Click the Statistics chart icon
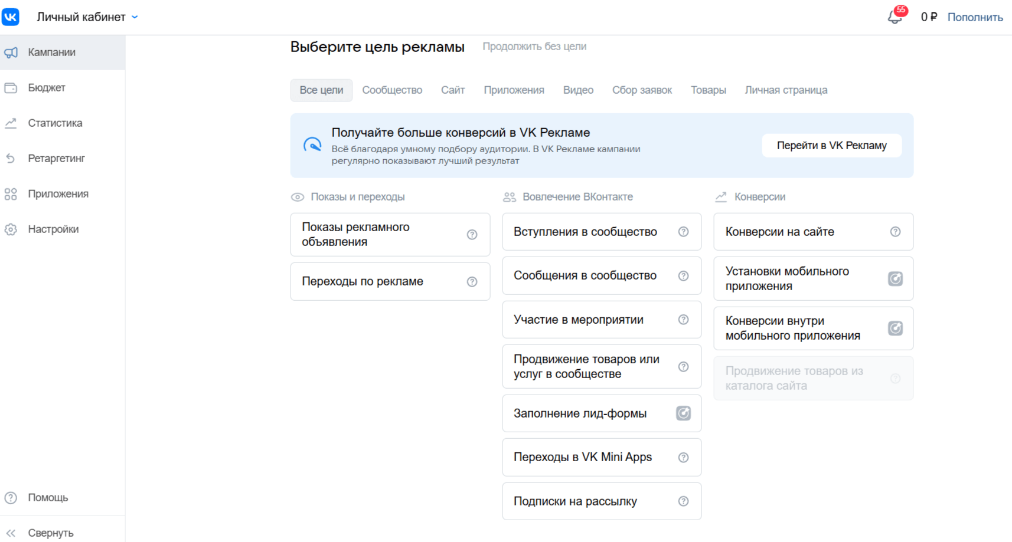 (11, 123)
